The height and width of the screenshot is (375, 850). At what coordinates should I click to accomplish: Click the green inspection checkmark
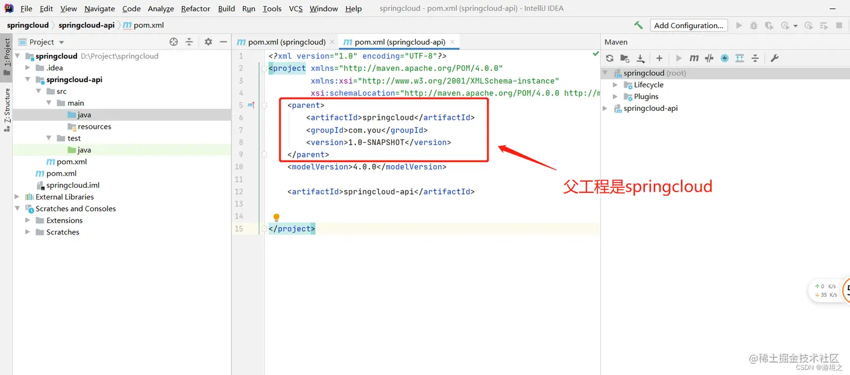coord(595,54)
